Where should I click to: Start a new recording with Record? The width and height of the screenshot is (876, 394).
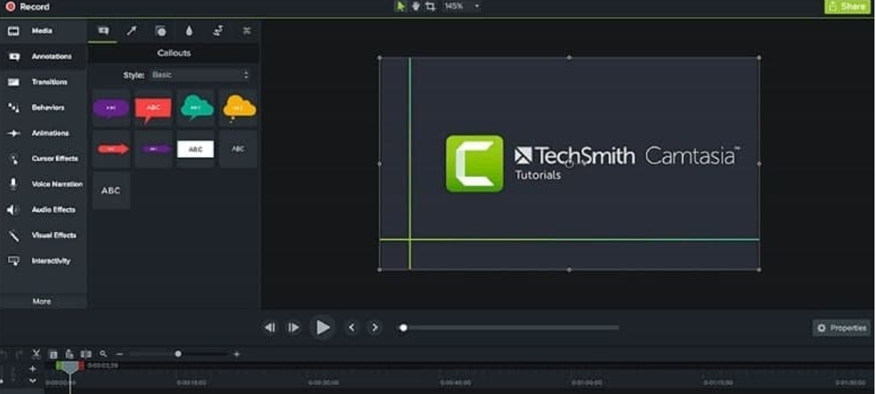[x=27, y=7]
